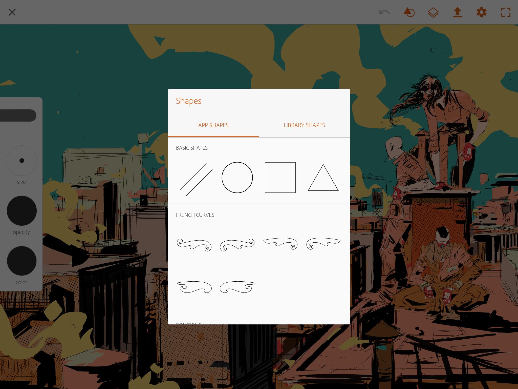Adjust the opacity control circle
This screenshot has width=518, height=389.
(x=21, y=210)
